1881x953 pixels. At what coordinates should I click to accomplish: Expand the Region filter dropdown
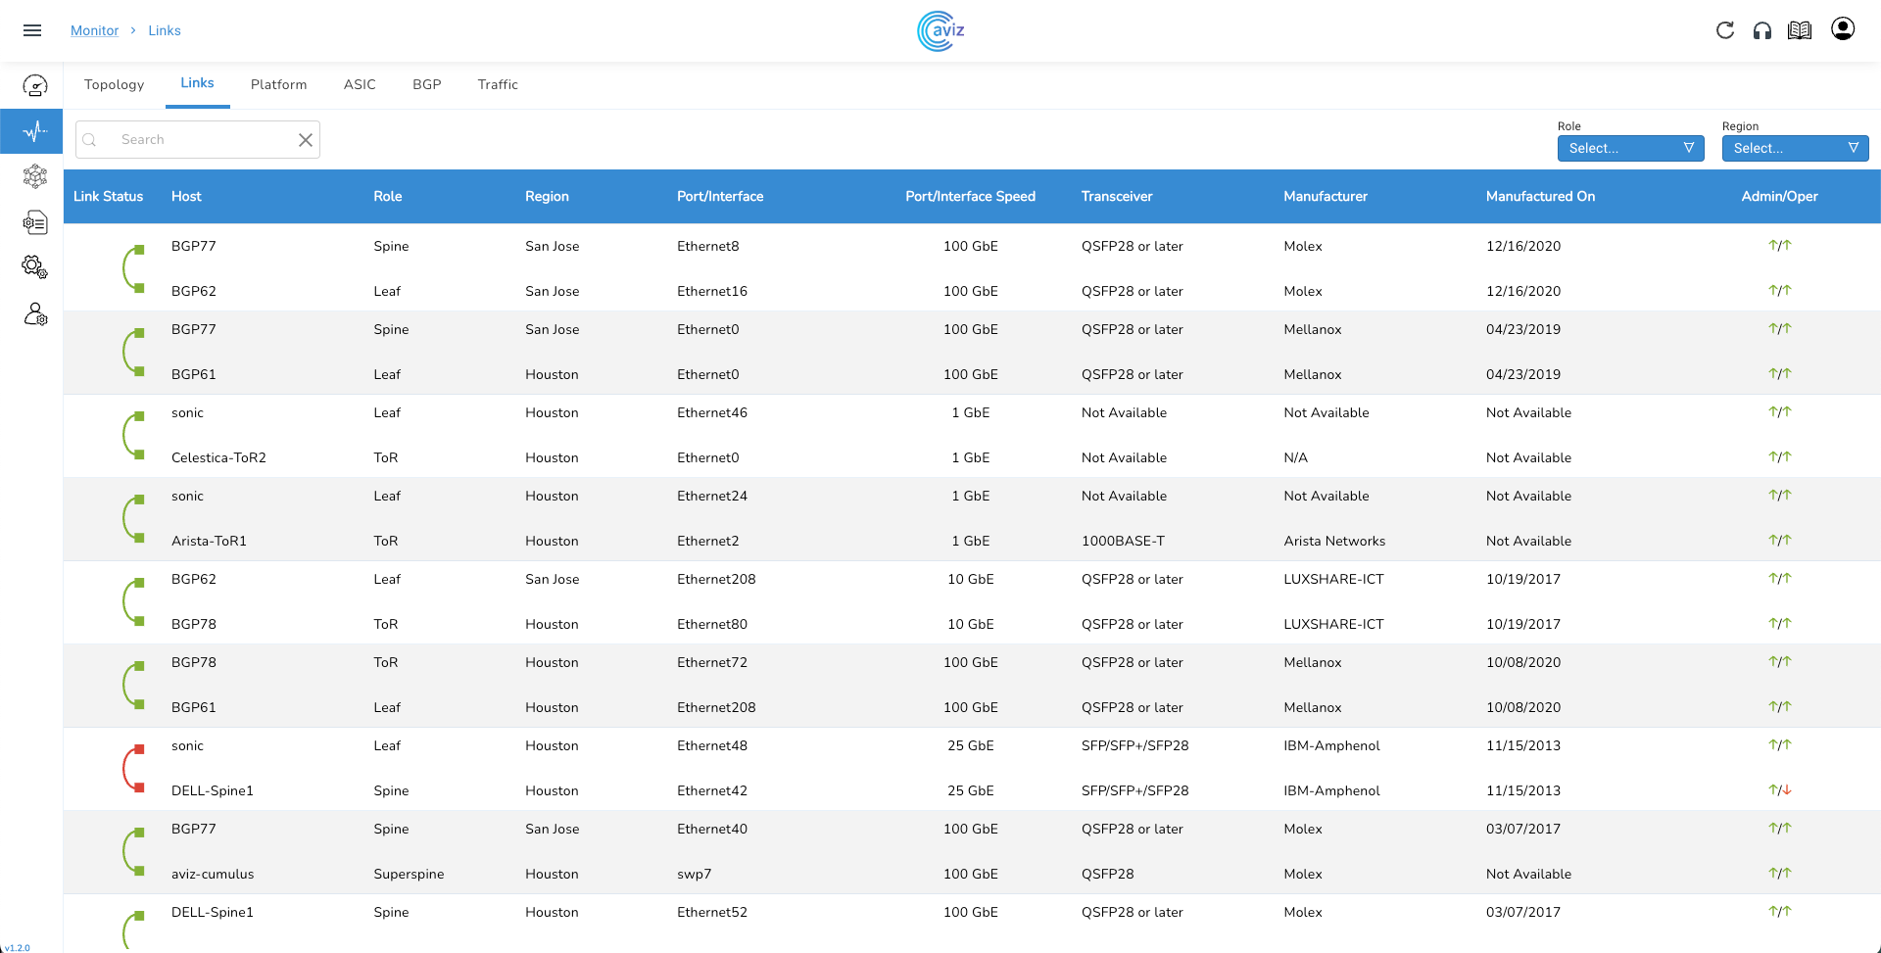(1795, 148)
